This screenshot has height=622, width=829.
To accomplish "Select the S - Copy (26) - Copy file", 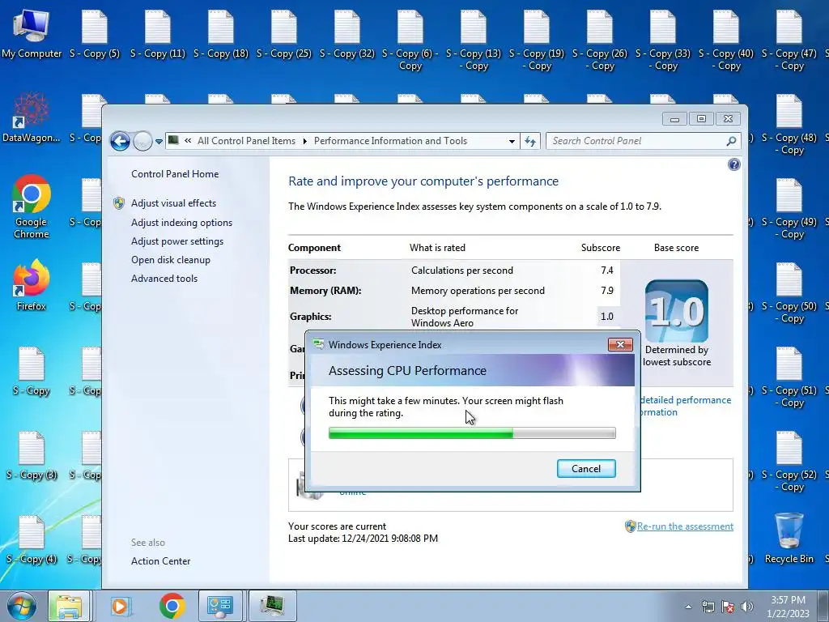I will pyautogui.click(x=600, y=40).
